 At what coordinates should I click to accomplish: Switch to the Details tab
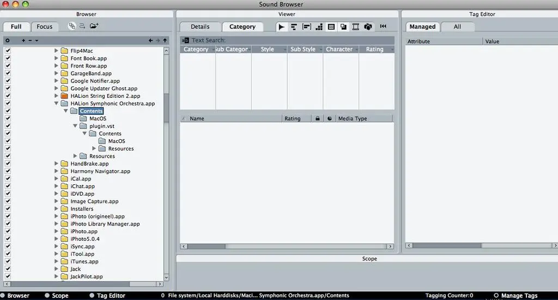(200, 27)
